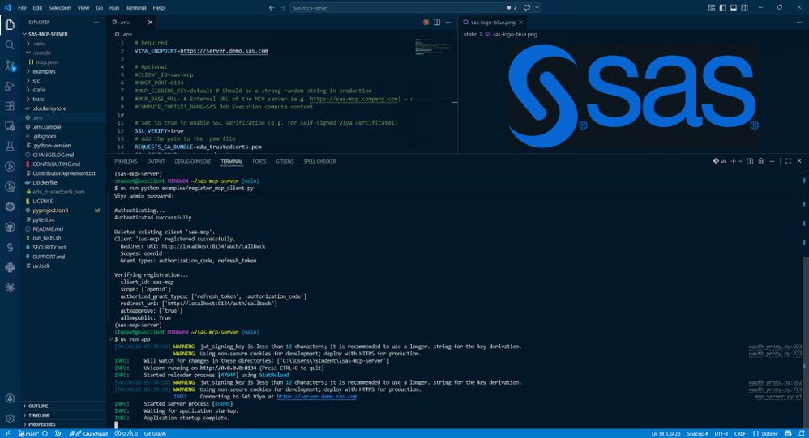Collapse the .vscode folder
This screenshot has width=809, height=438.
(x=63, y=53)
